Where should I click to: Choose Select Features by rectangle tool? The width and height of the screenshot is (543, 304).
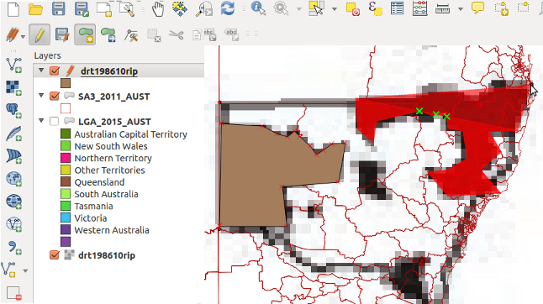316,8
